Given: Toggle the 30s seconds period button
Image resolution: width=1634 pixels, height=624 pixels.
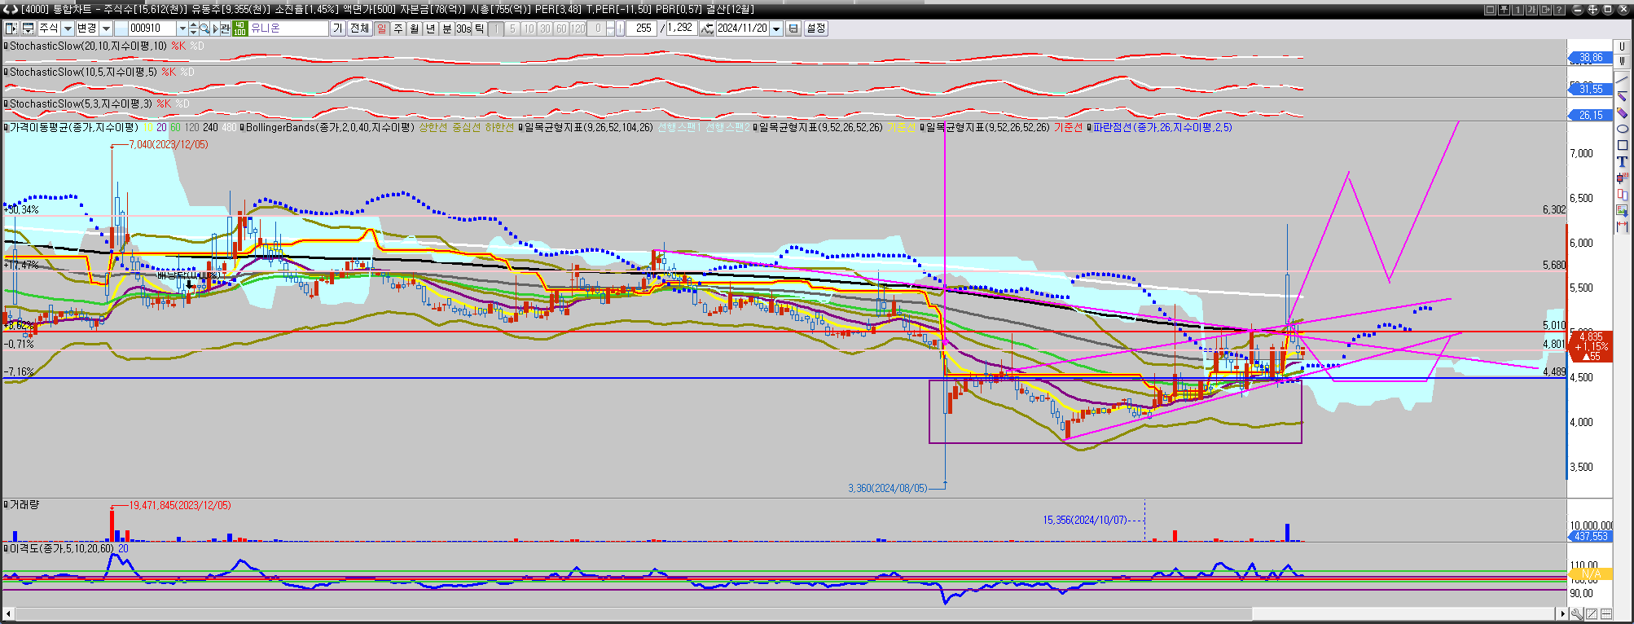Looking at the screenshot, I should coord(463,29).
